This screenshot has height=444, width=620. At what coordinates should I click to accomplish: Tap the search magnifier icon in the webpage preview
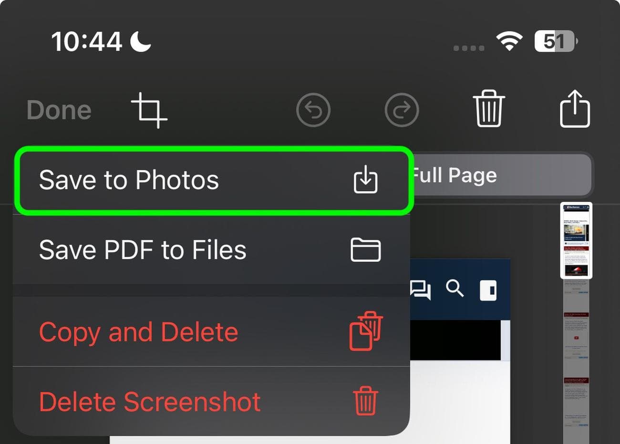(455, 289)
